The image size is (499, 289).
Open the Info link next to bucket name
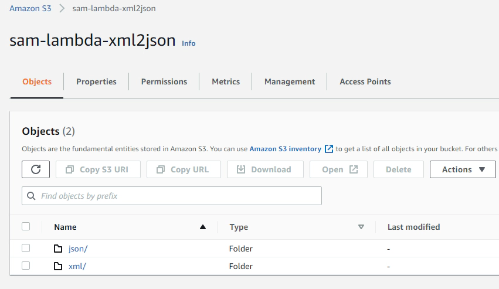pos(189,43)
